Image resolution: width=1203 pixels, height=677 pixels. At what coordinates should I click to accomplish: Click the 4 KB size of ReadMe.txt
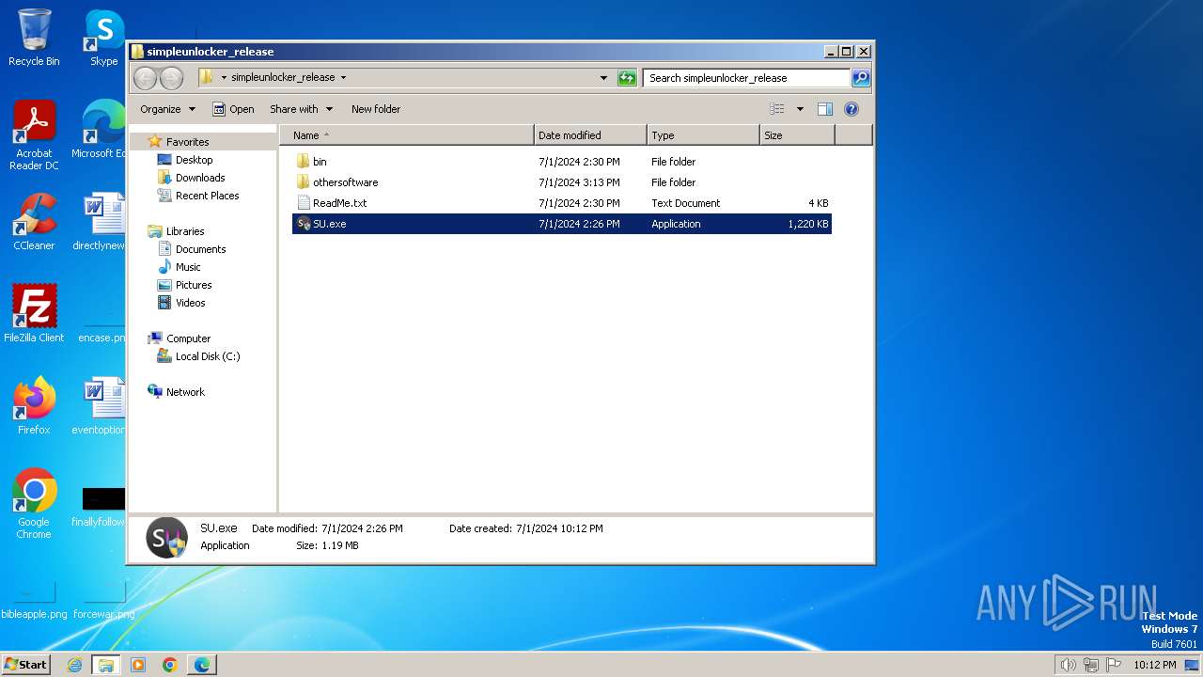(x=818, y=203)
